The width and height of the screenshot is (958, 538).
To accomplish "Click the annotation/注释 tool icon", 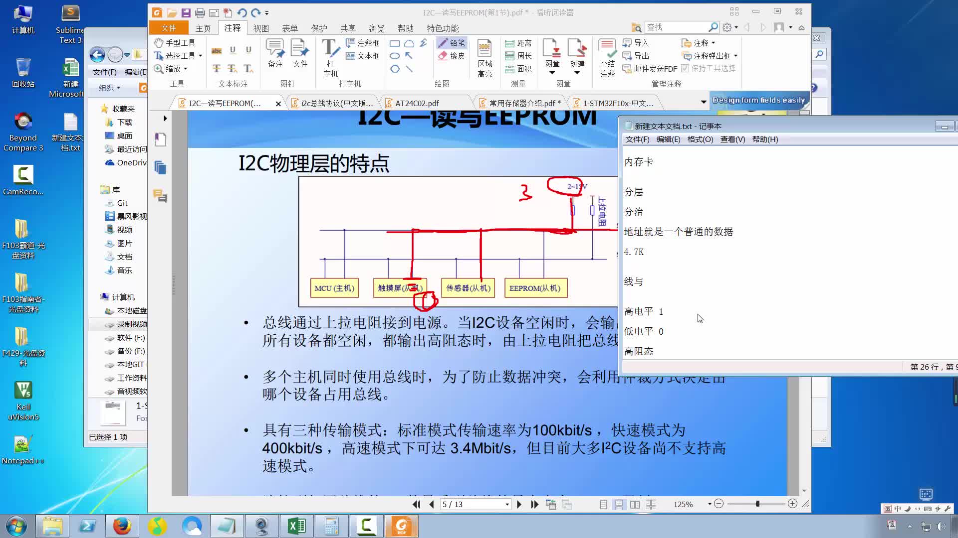I will tap(232, 28).
